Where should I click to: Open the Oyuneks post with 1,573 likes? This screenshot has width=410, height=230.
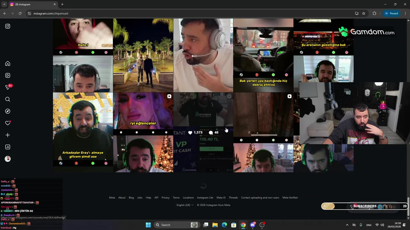(x=203, y=133)
